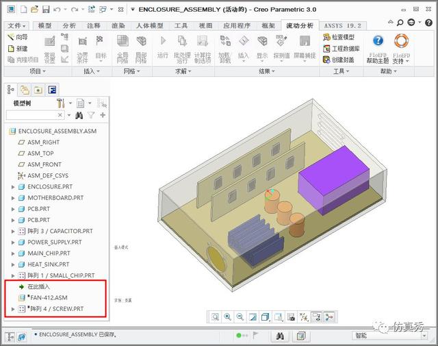Click the Save disk icon in quick access toolbar
Image resolution: width=438 pixels, height=346 pixels.
click(46, 9)
